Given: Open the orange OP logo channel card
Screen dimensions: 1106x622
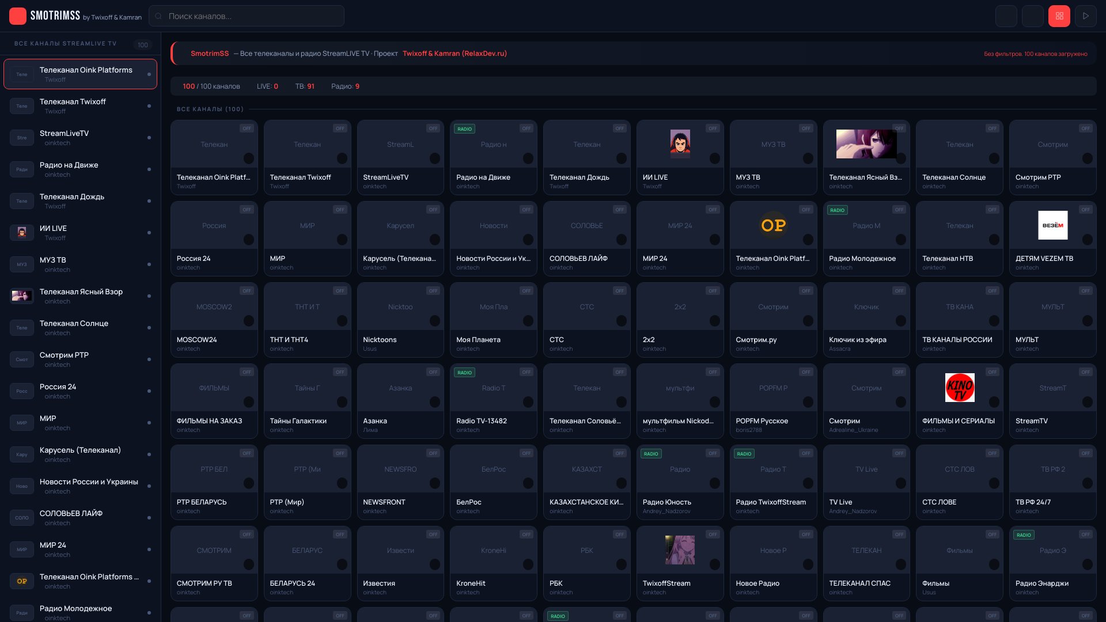Looking at the screenshot, I should [x=773, y=225].
